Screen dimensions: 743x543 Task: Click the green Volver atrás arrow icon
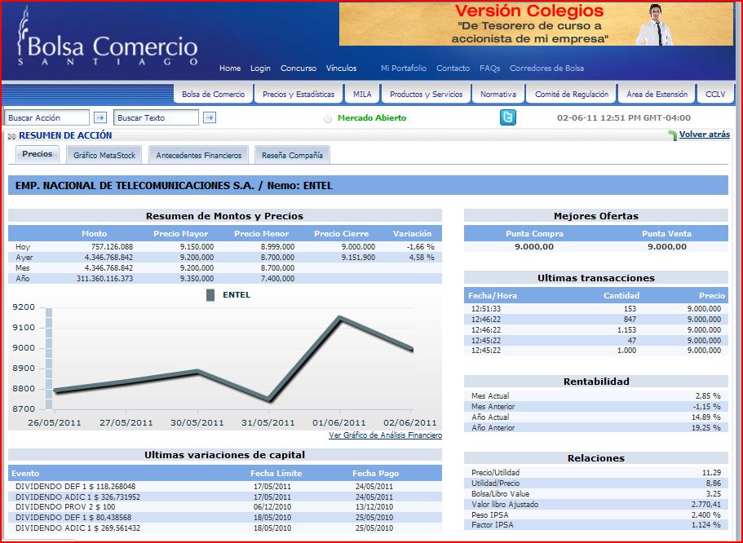672,135
